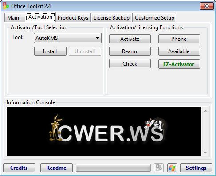Screen dimensions: 216x176
Task: Launch the green EZ-Activator button
Action: tap(179, 64)
